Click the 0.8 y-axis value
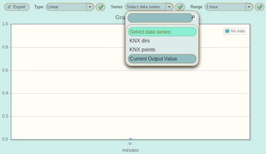Viewport: 266px width, 154px height. [5, 47]
